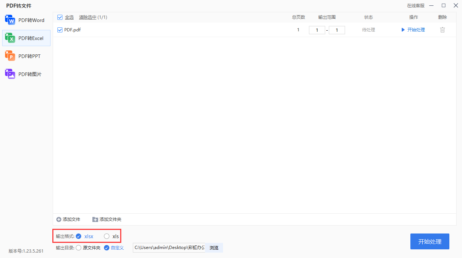
Task: Click the 总页数 column header
Action: click(298, 17)
